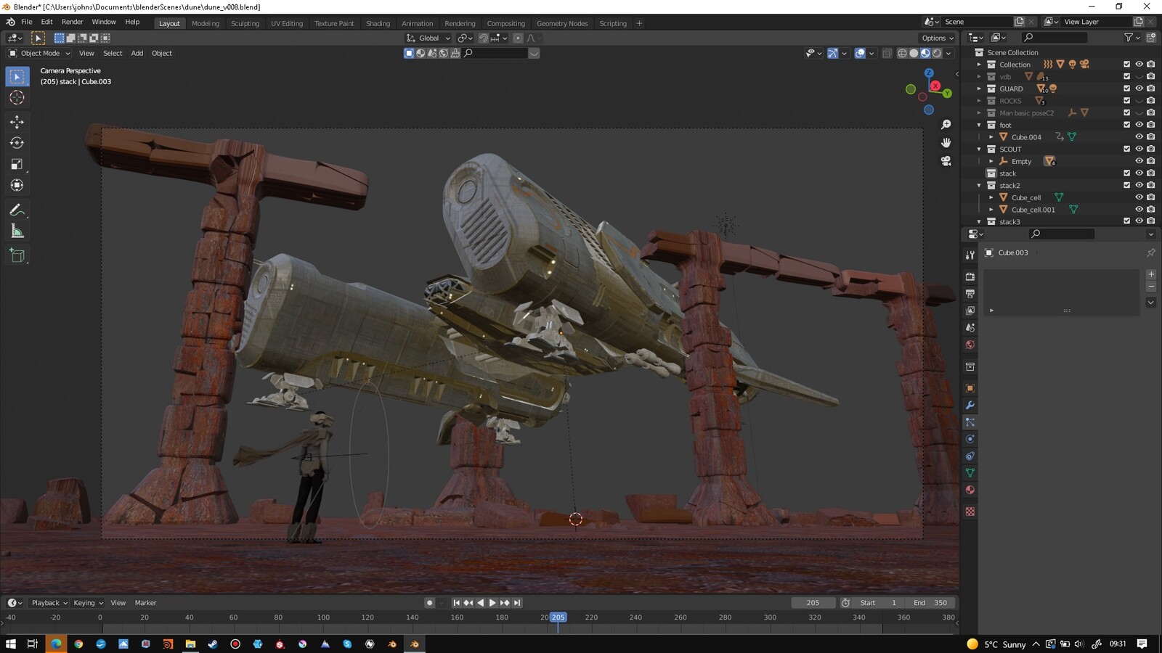Open the Playback dropdown in timeline
Image resolution: width=1162 pixels, height=653 pixels.
49,603
